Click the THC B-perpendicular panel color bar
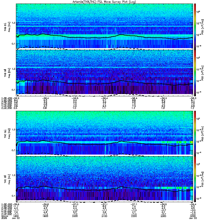Screen dimensions: 206x220 click(x=195, y=133)
